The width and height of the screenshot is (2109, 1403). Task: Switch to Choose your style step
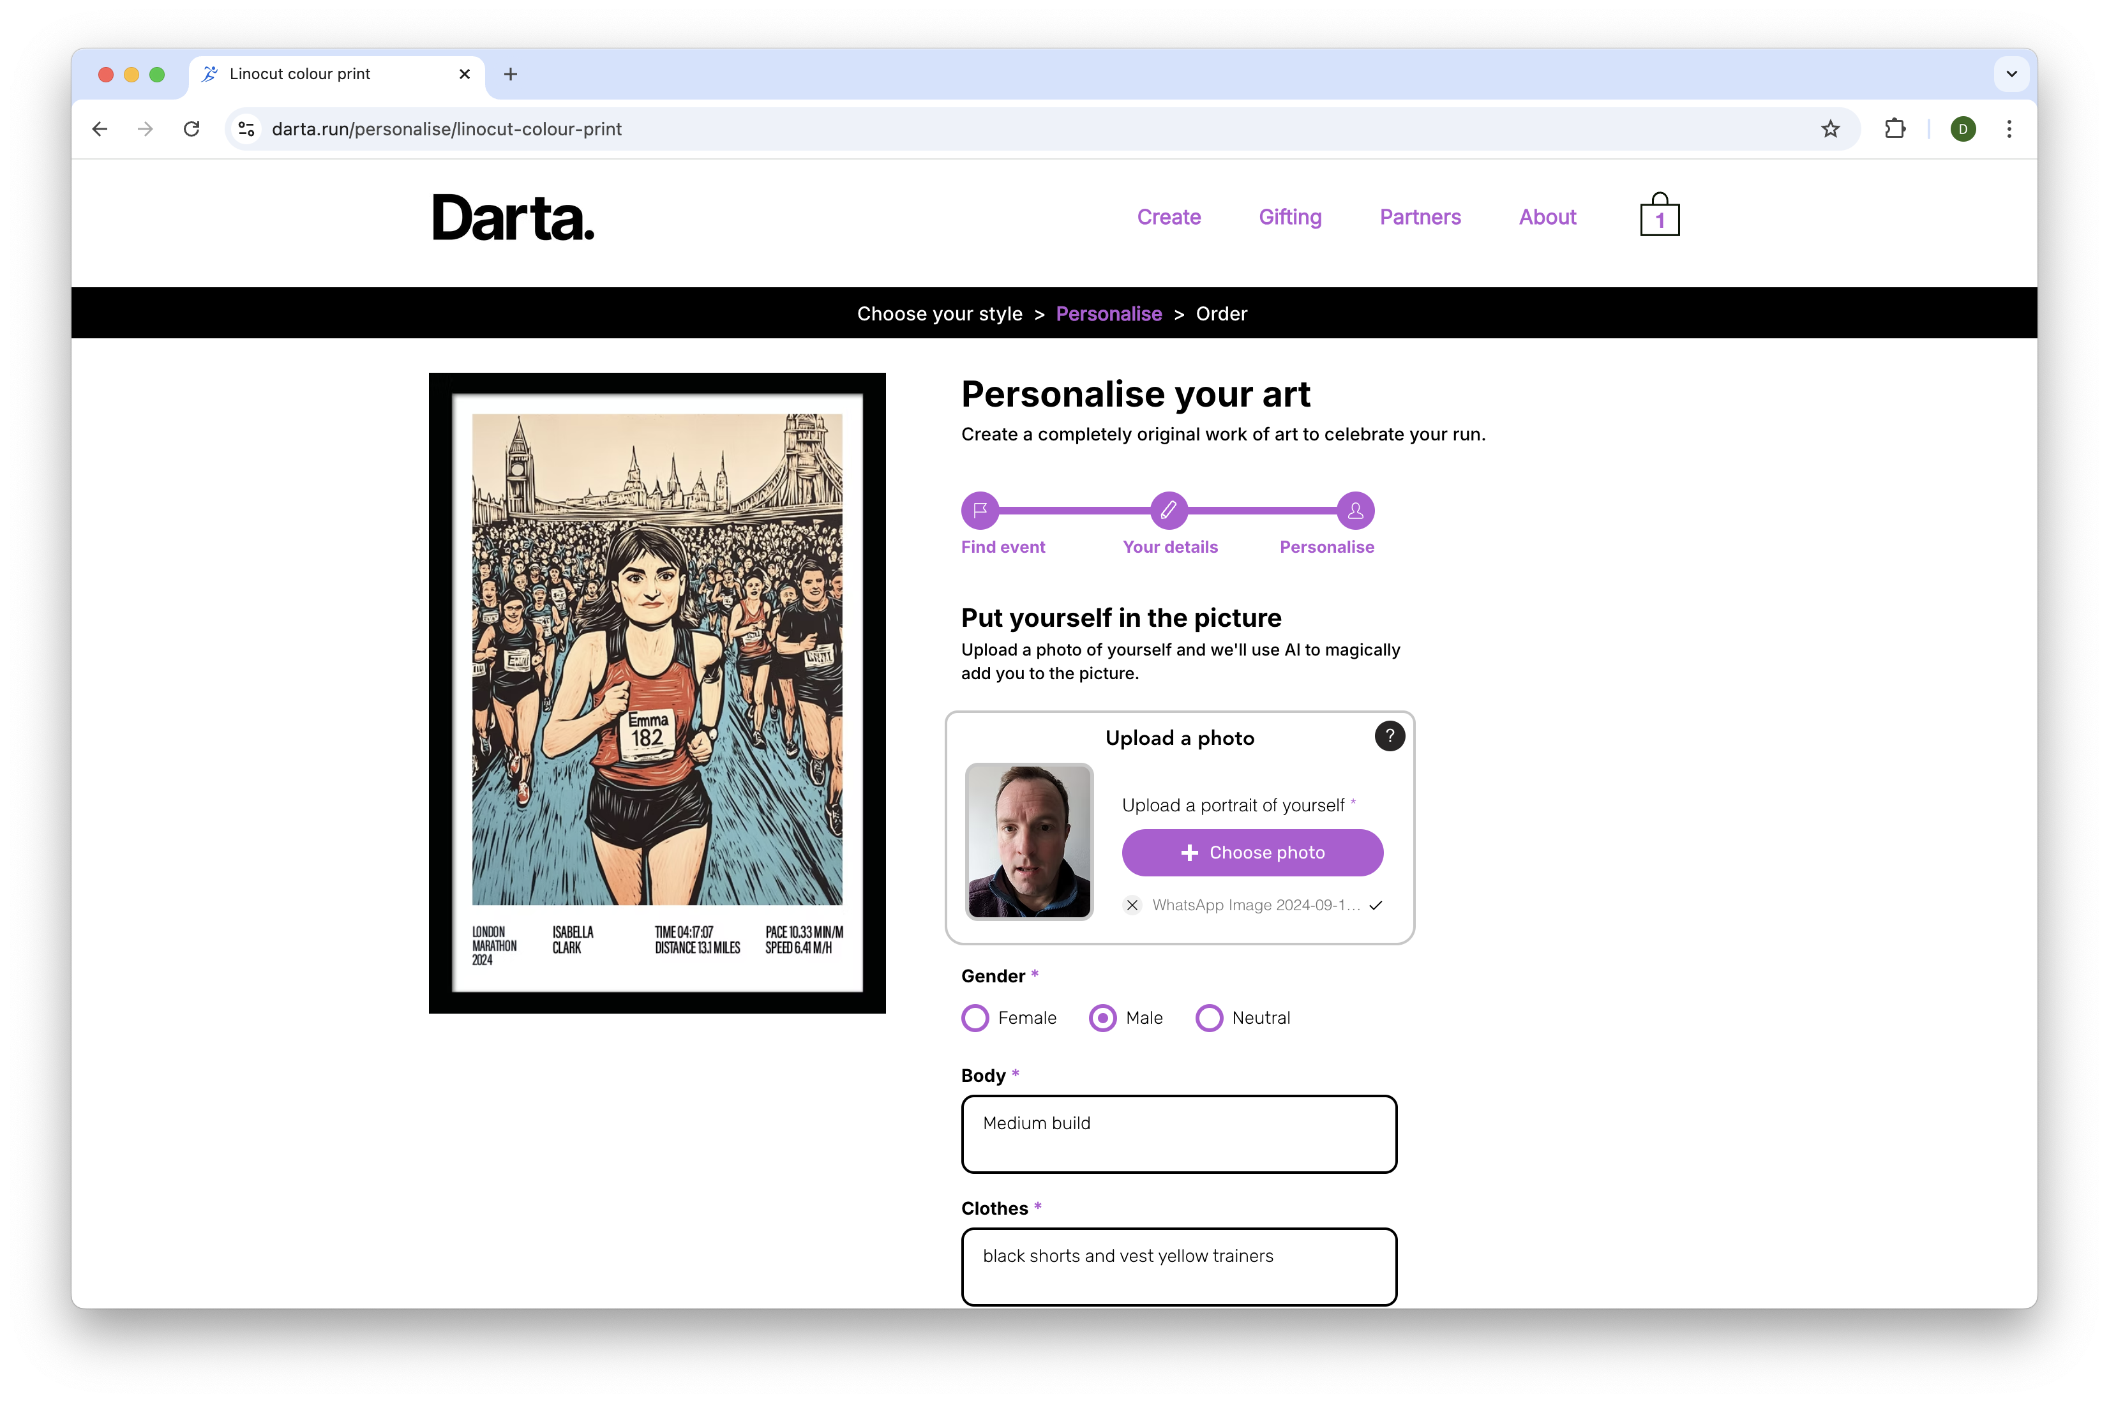(940, 313)
